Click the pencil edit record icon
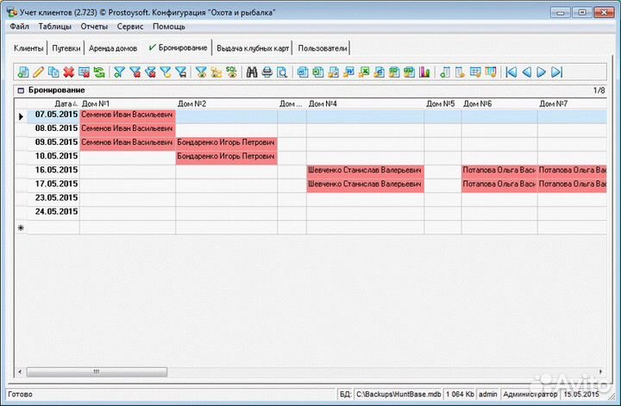The height and width of the screenshot is (406, 621). (x=38, y=72)
